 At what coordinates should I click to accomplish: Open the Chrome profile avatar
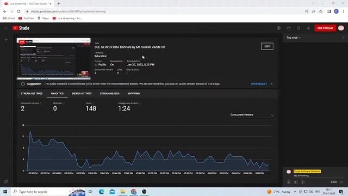click(336, 11)
